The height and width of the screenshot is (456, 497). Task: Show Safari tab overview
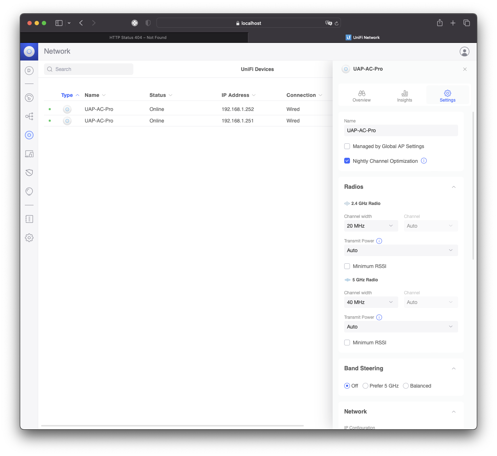point(467,23)
